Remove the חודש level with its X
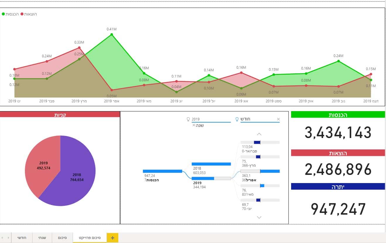The height and width of the screenshot is (243, 386). 278,119
